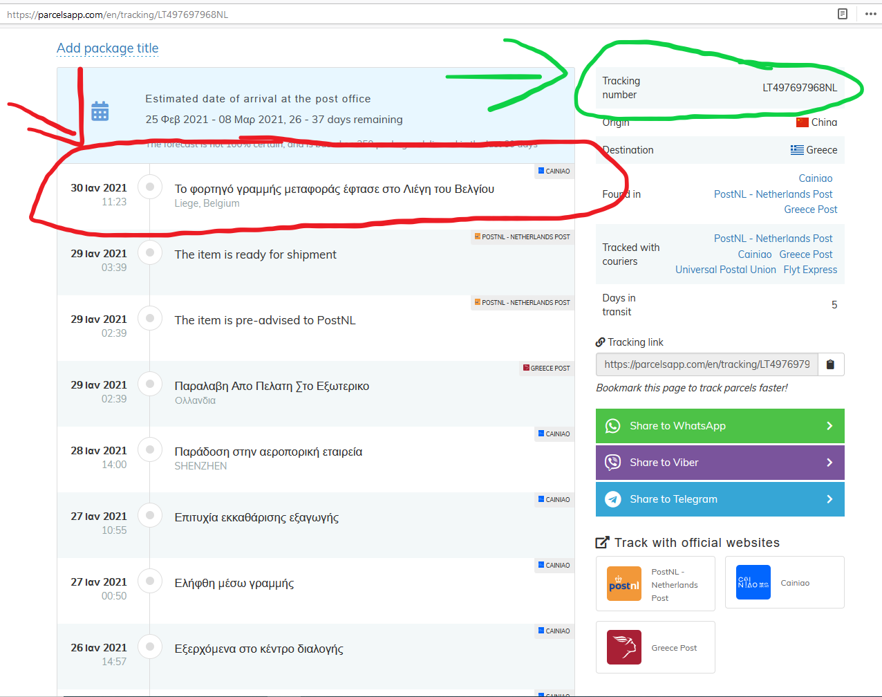Click timeline dot for pre-advised to PostNL event

click(150, 318)
